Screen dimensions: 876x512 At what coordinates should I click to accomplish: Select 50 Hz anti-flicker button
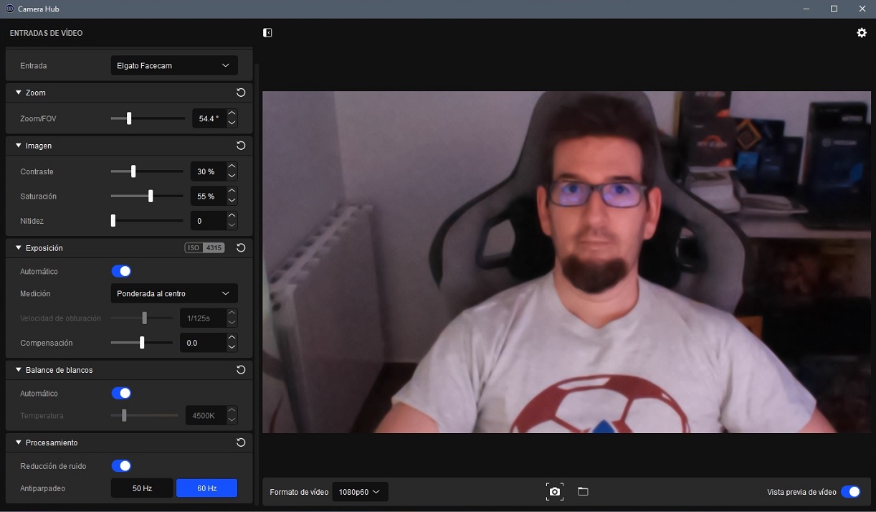[142, 488]
